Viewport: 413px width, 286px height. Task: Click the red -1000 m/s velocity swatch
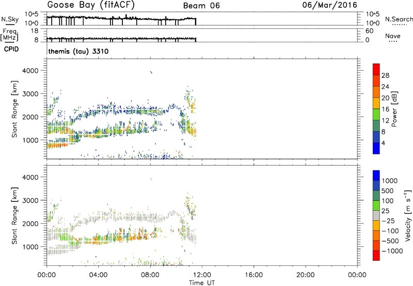[x=376, y=256]
